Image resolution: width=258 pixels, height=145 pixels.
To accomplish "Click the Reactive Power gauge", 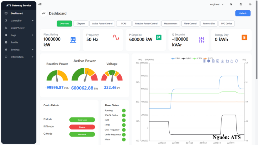I will pyautogui.click(x=57, y=76).
